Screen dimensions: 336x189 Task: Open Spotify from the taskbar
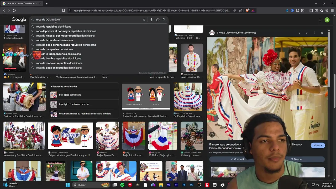click(x=122, y=185)
